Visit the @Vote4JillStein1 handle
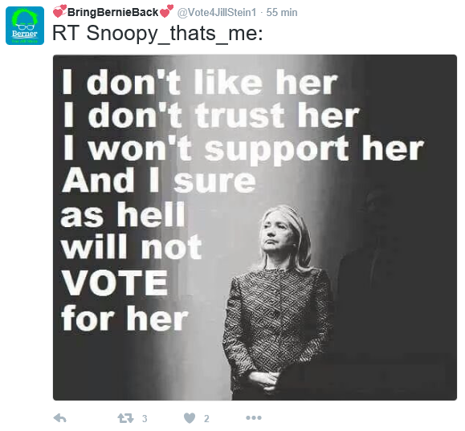The height and width of the screenshot is (431, 465). click(217, 13)
